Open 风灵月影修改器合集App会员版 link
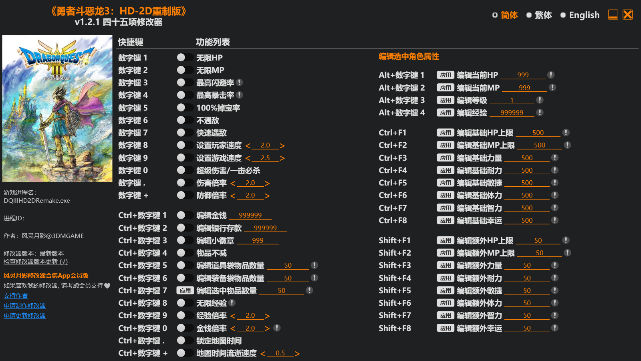The width and height of the screenshot is (641, 361). [46, 276]
